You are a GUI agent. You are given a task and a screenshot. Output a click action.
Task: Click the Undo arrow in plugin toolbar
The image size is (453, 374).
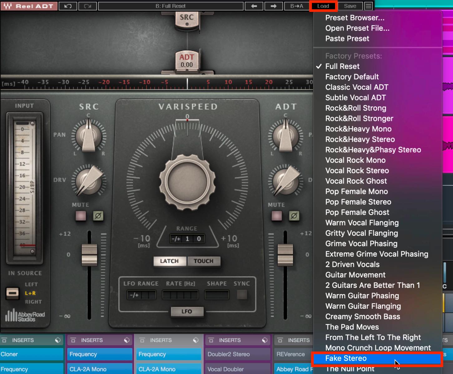tap(68, 6)
